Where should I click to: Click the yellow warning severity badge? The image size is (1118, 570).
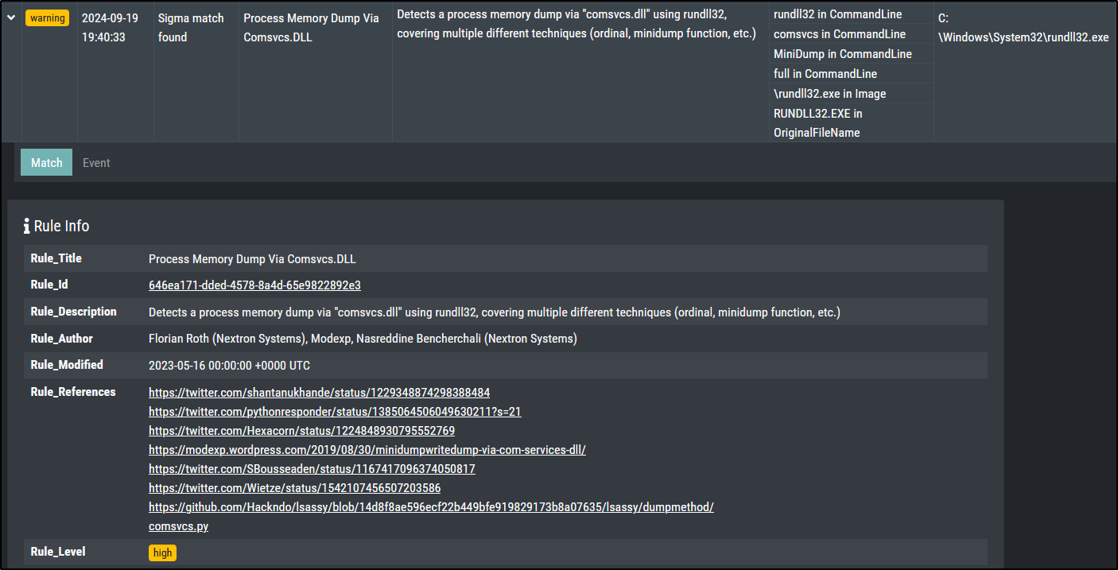tap(48, 18)
